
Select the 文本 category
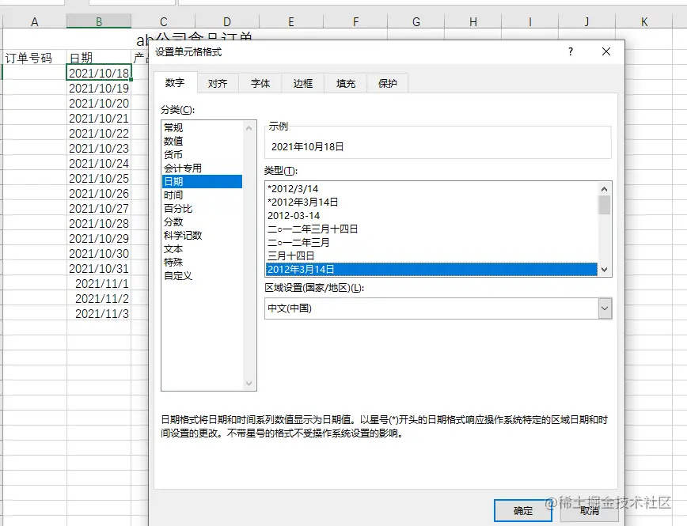202,249
